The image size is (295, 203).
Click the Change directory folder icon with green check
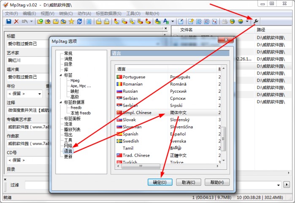point(40,21)
